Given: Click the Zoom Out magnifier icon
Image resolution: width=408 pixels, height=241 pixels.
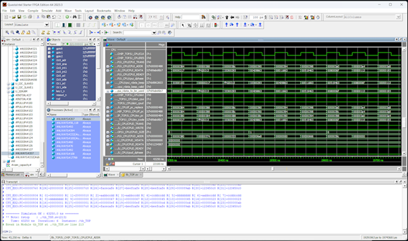Looking at the screenshot, I should tap(12, 32).
